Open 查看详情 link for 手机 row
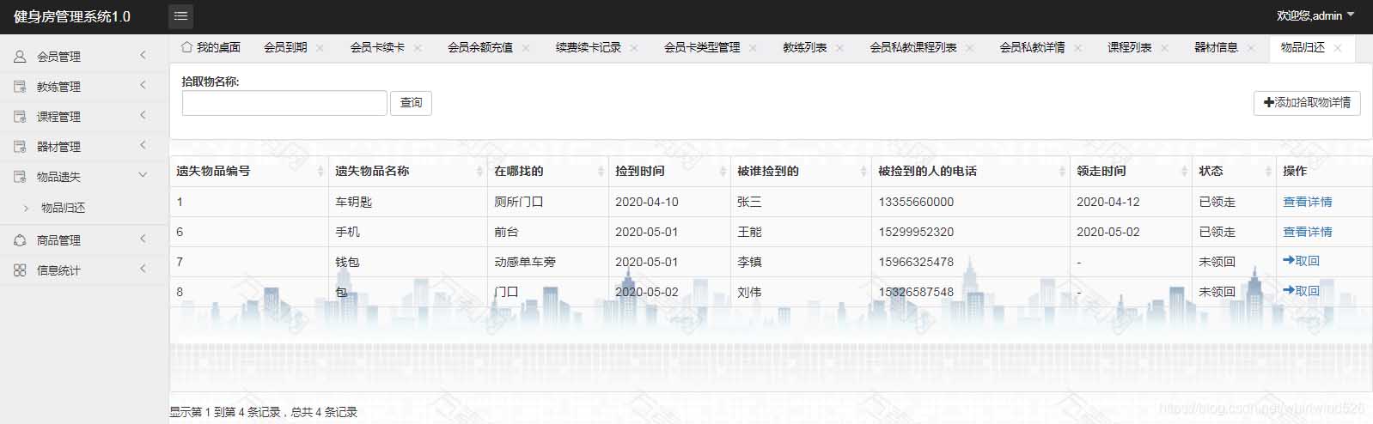The image size is (1373, 424). 1307,232
